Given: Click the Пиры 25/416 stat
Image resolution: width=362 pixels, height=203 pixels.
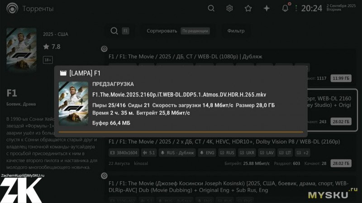Looking at the screenshot, I should tap(109, 105).
